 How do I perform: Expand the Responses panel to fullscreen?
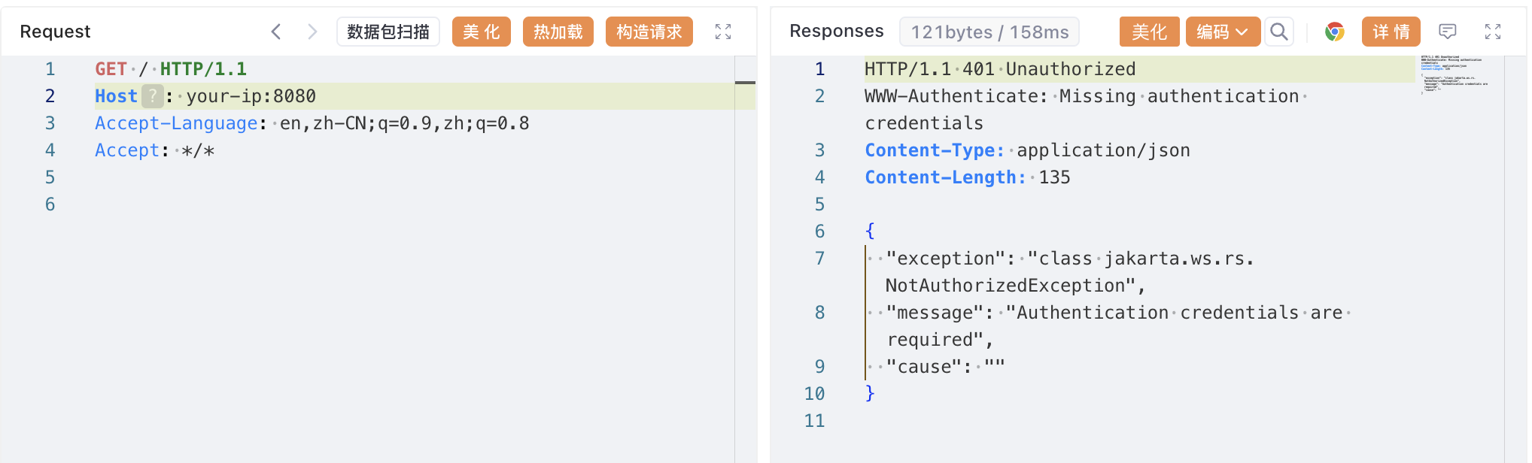(x=1492, y=32)
